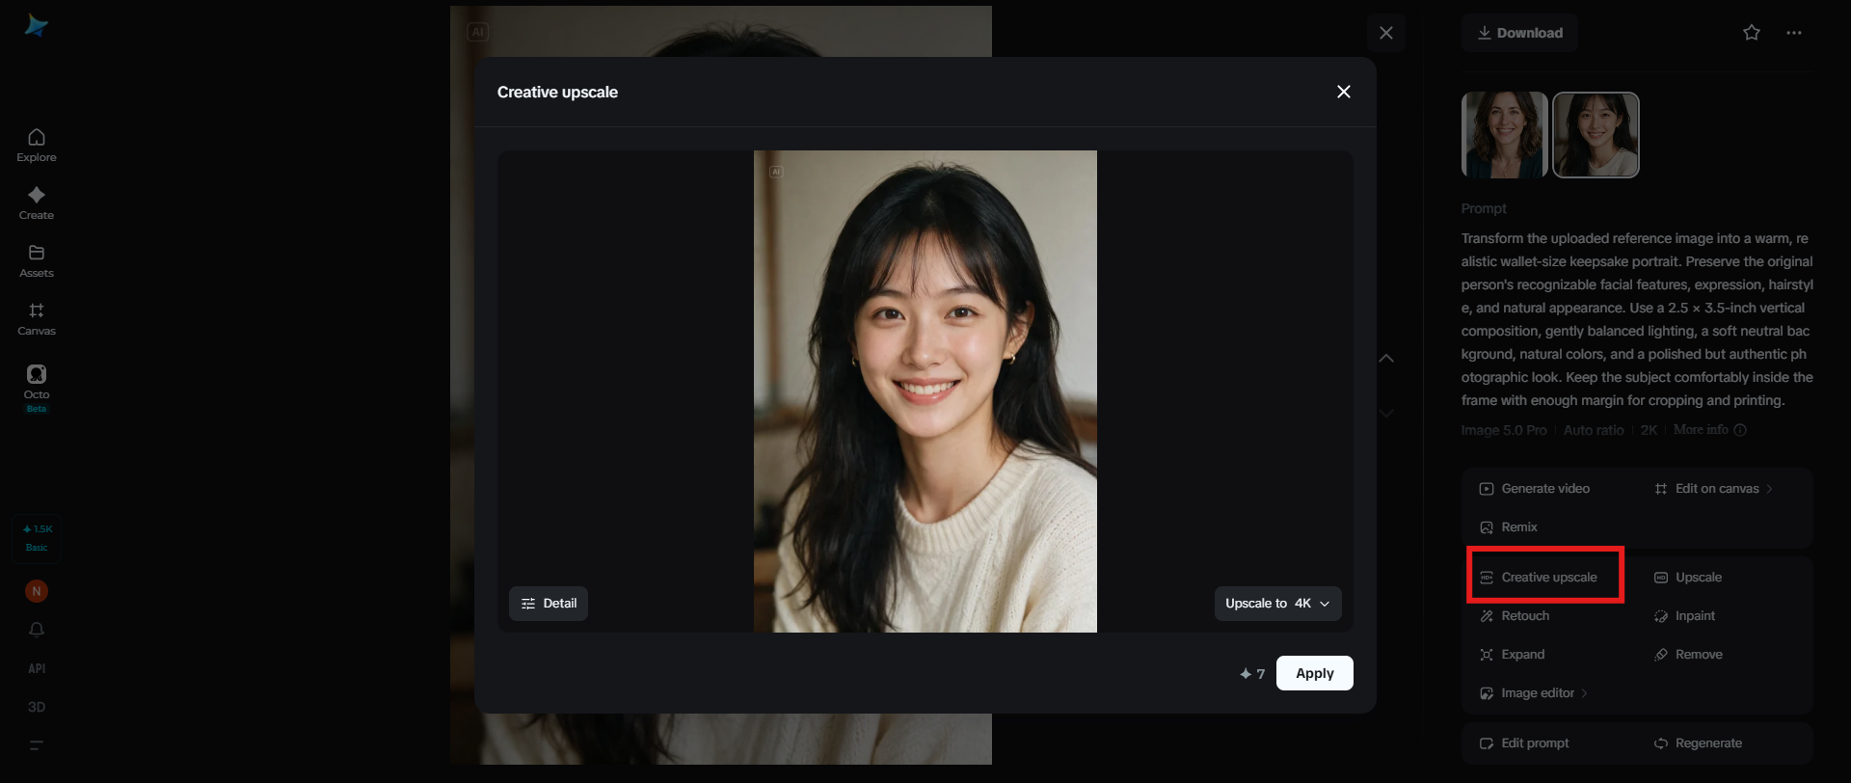Choose Edit on canvas option
The image size is (1851, 783).
[1714, 489]
